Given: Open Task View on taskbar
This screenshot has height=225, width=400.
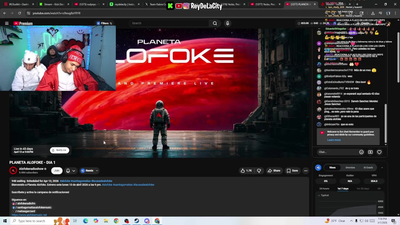Looking at the screenshot, I should pyautogui.click(x=75, y=221).
